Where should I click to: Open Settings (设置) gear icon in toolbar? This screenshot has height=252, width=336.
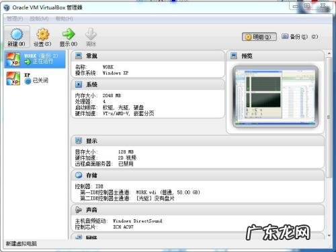(42, 34)
